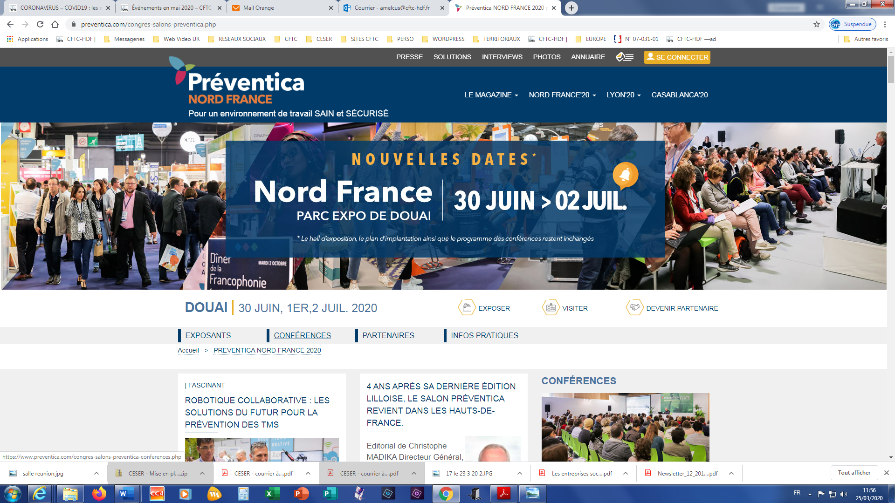The image size is (895, 503).
Task: Open options for salle reunion.jpg download
Action: pyautogui.click(x=96, y=473)
